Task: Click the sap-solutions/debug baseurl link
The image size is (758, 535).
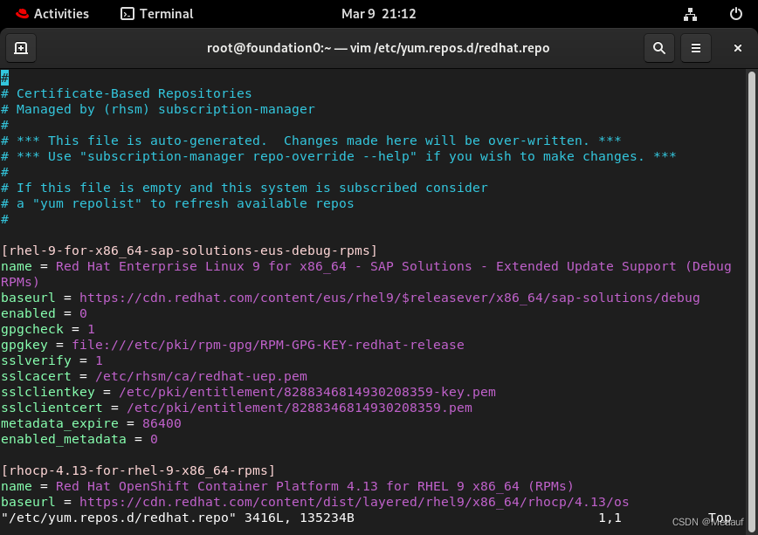Action: coord(389,298)
